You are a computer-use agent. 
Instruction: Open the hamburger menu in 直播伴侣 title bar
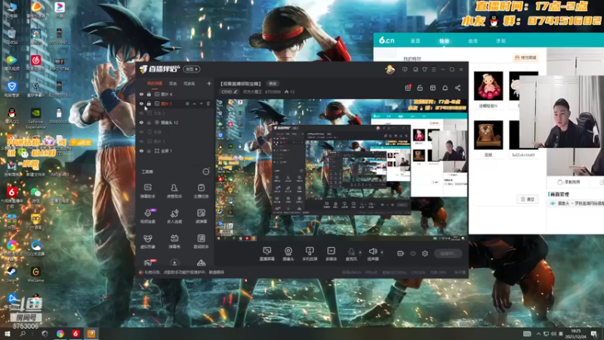[433, 70]
